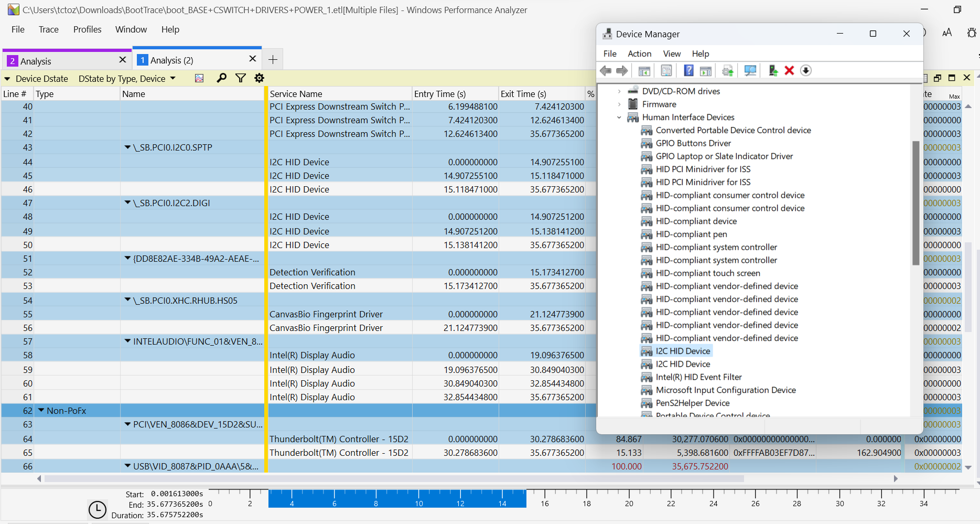Open the File menu in WPA

pos(18,29)
